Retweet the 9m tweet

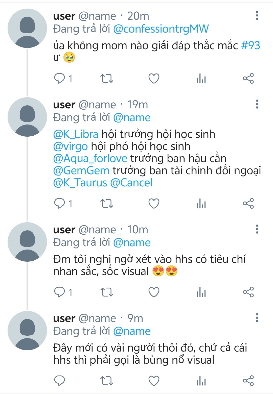click(x=107, y=381)
